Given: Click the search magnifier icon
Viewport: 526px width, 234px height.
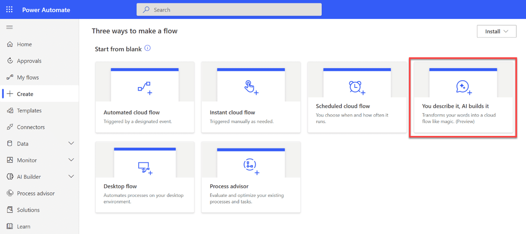Looking at the screenshot, I should [x=146, y=10].
